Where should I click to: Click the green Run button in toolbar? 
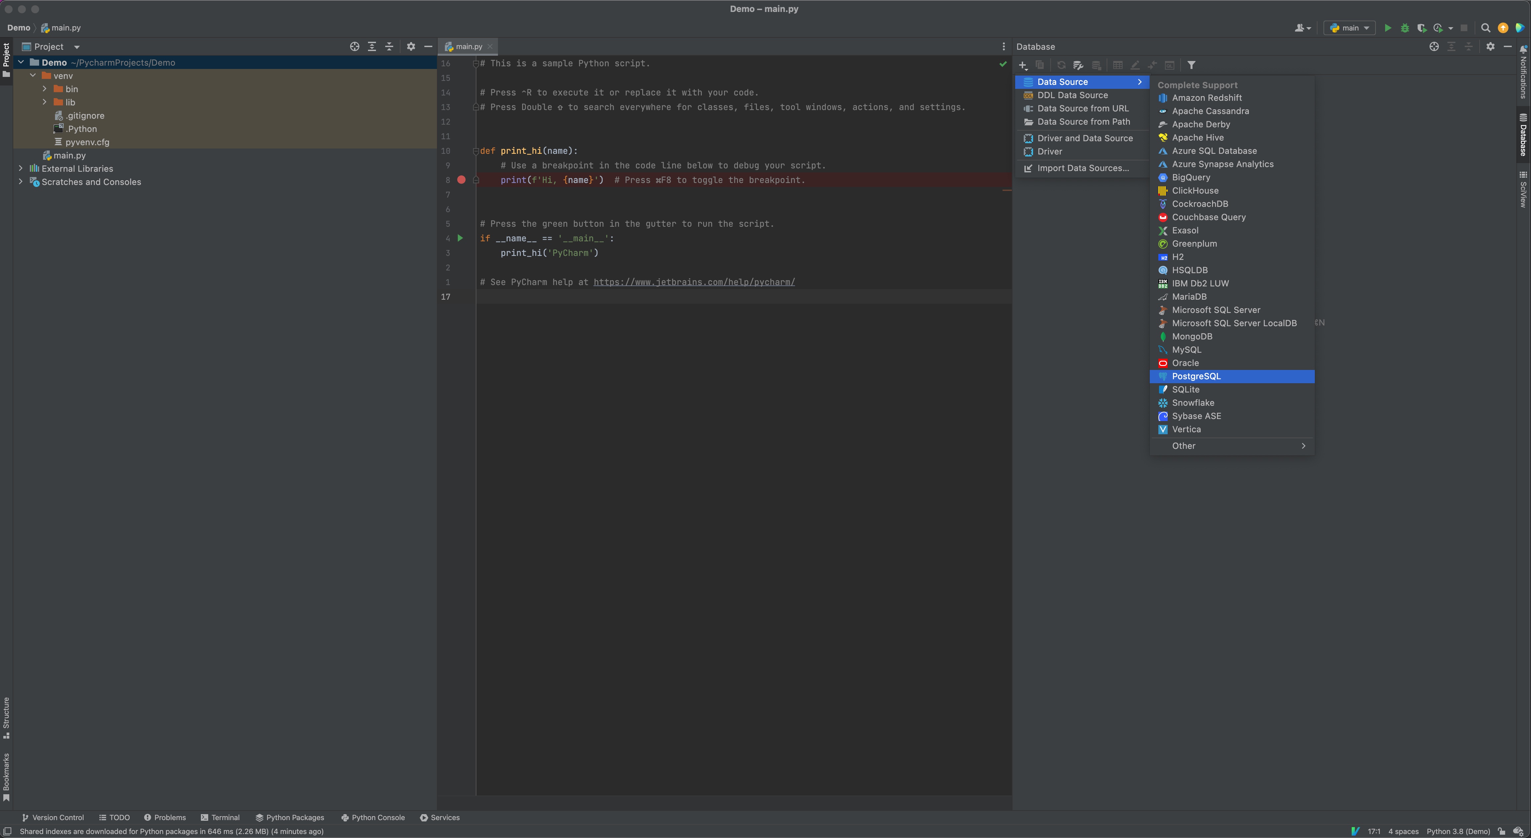(1387, 28)
